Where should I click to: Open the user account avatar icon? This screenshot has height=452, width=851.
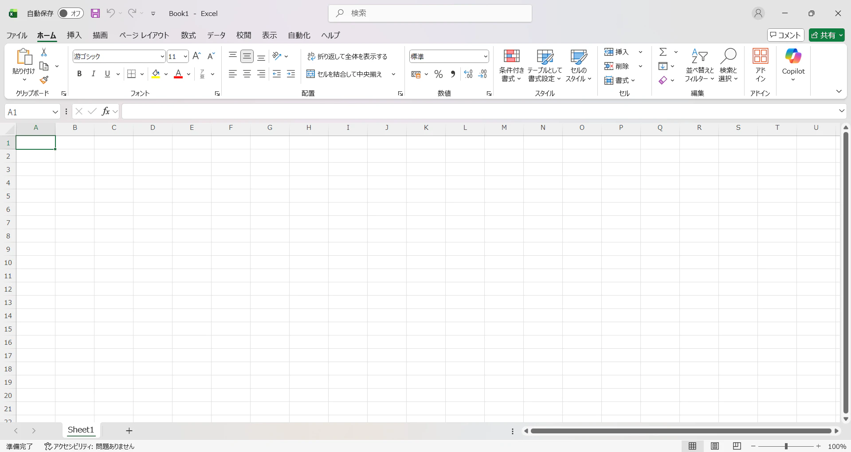pos(758,13)
